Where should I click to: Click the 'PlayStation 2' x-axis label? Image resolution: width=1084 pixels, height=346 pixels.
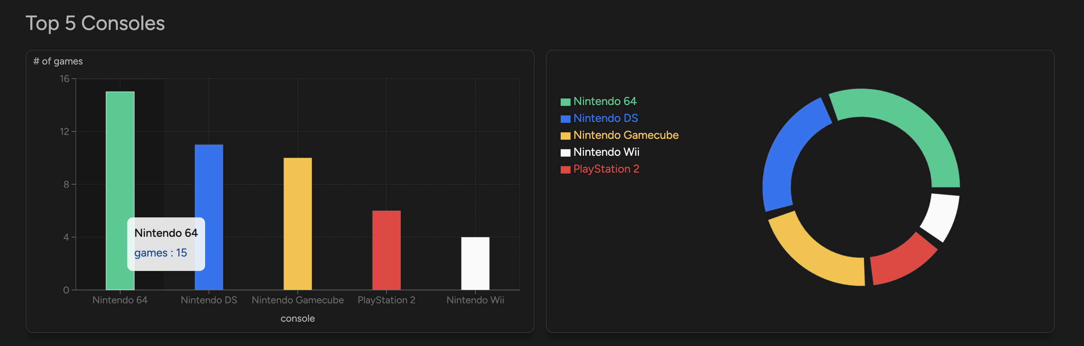[386, 300]
